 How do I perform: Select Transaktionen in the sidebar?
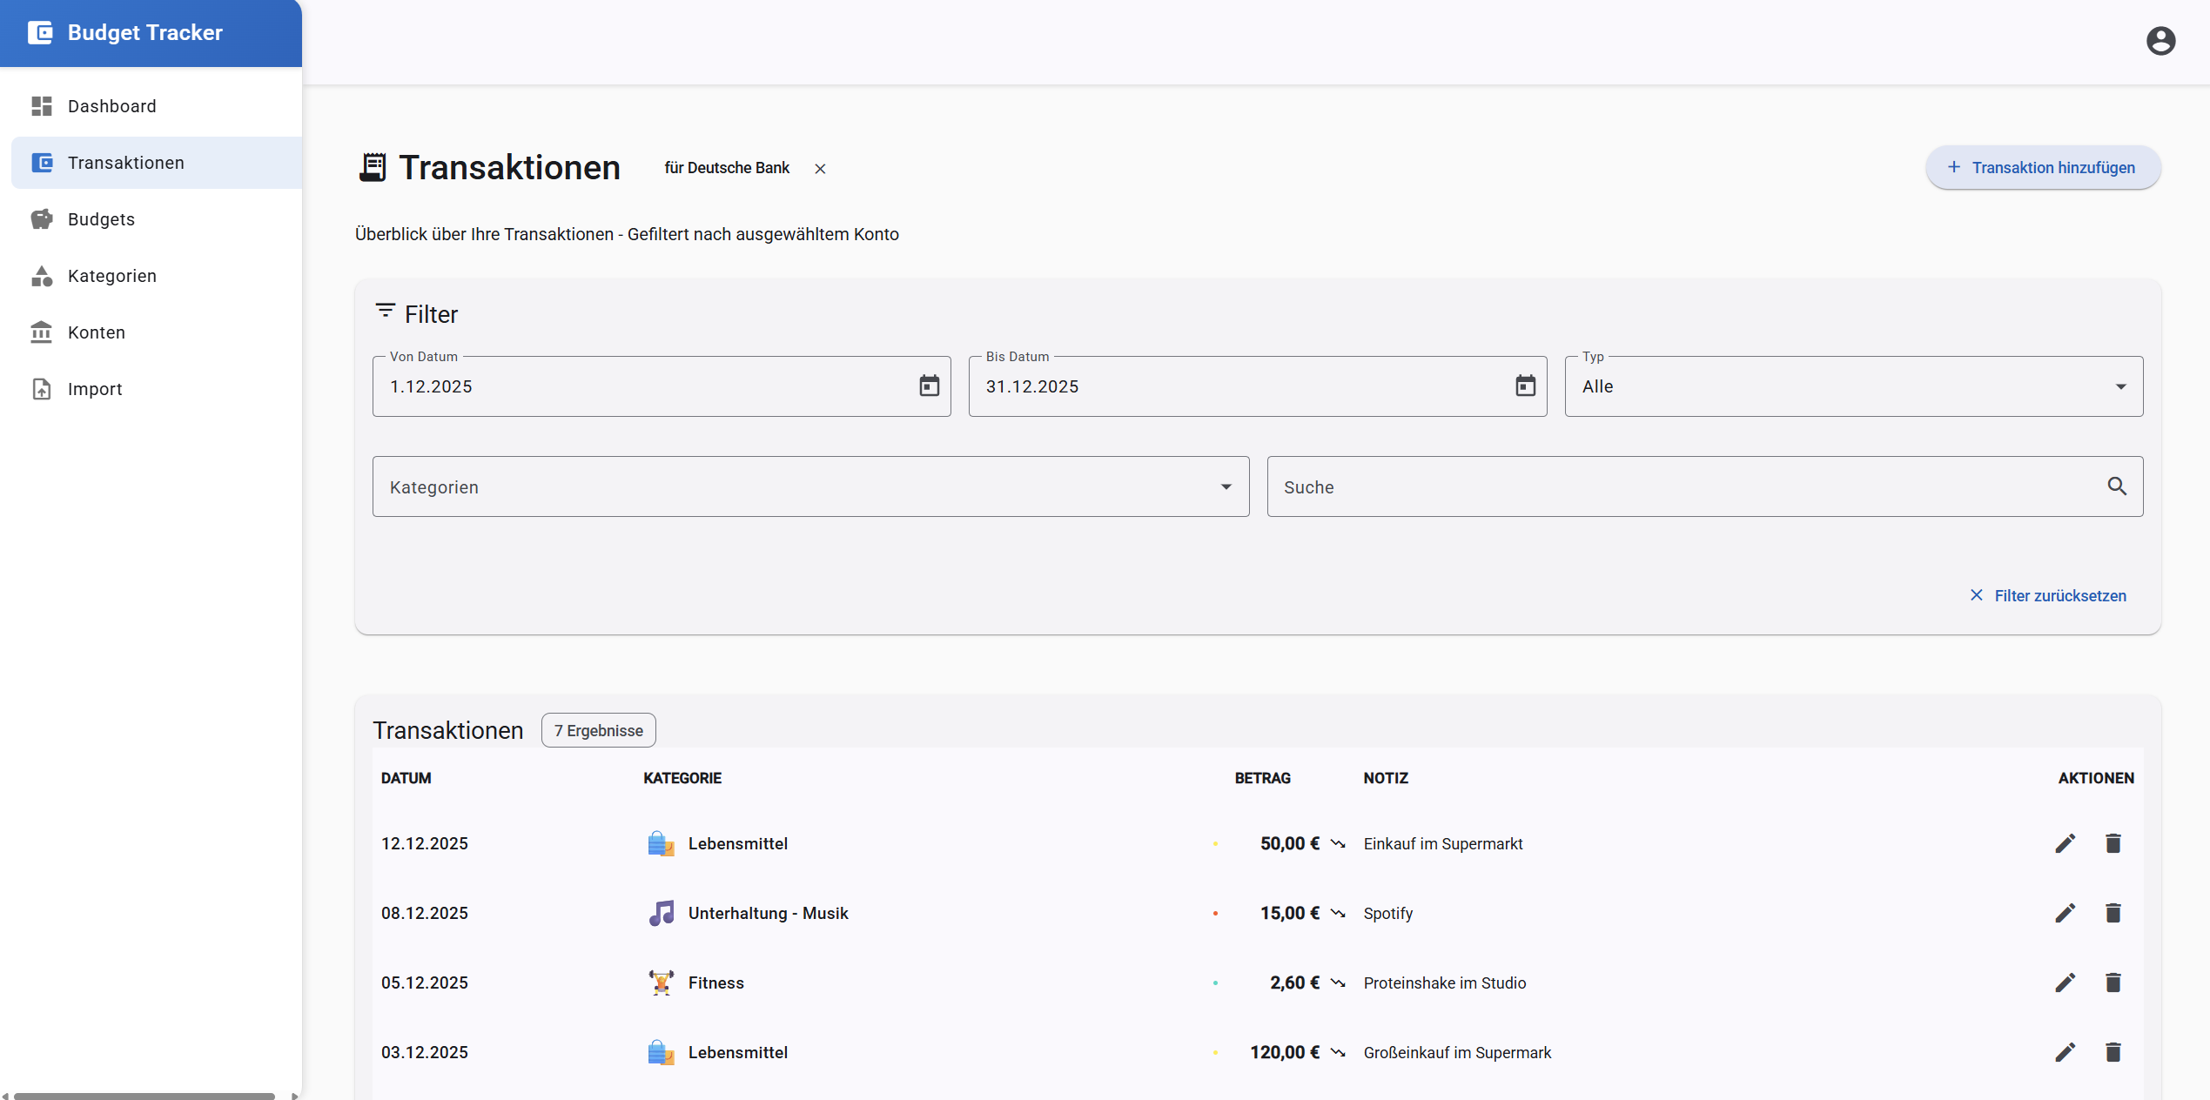[x=157, y=163]
